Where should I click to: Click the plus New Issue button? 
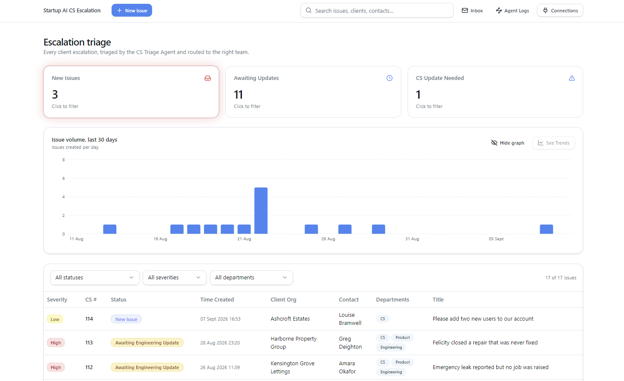pyautogui.click(x=132, y=11)
